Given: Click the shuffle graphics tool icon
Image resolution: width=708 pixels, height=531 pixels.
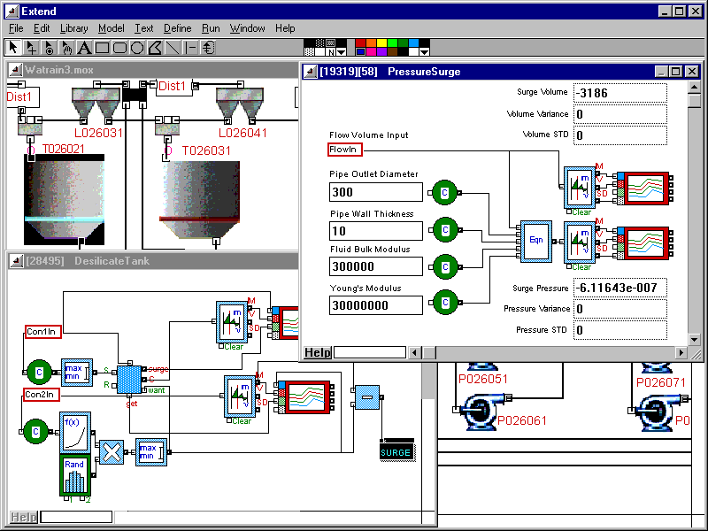Looking at the screenshot, I should [208, 48].
